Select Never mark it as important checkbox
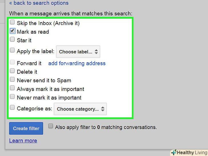208x156 pixels. (x=12, y=97)
